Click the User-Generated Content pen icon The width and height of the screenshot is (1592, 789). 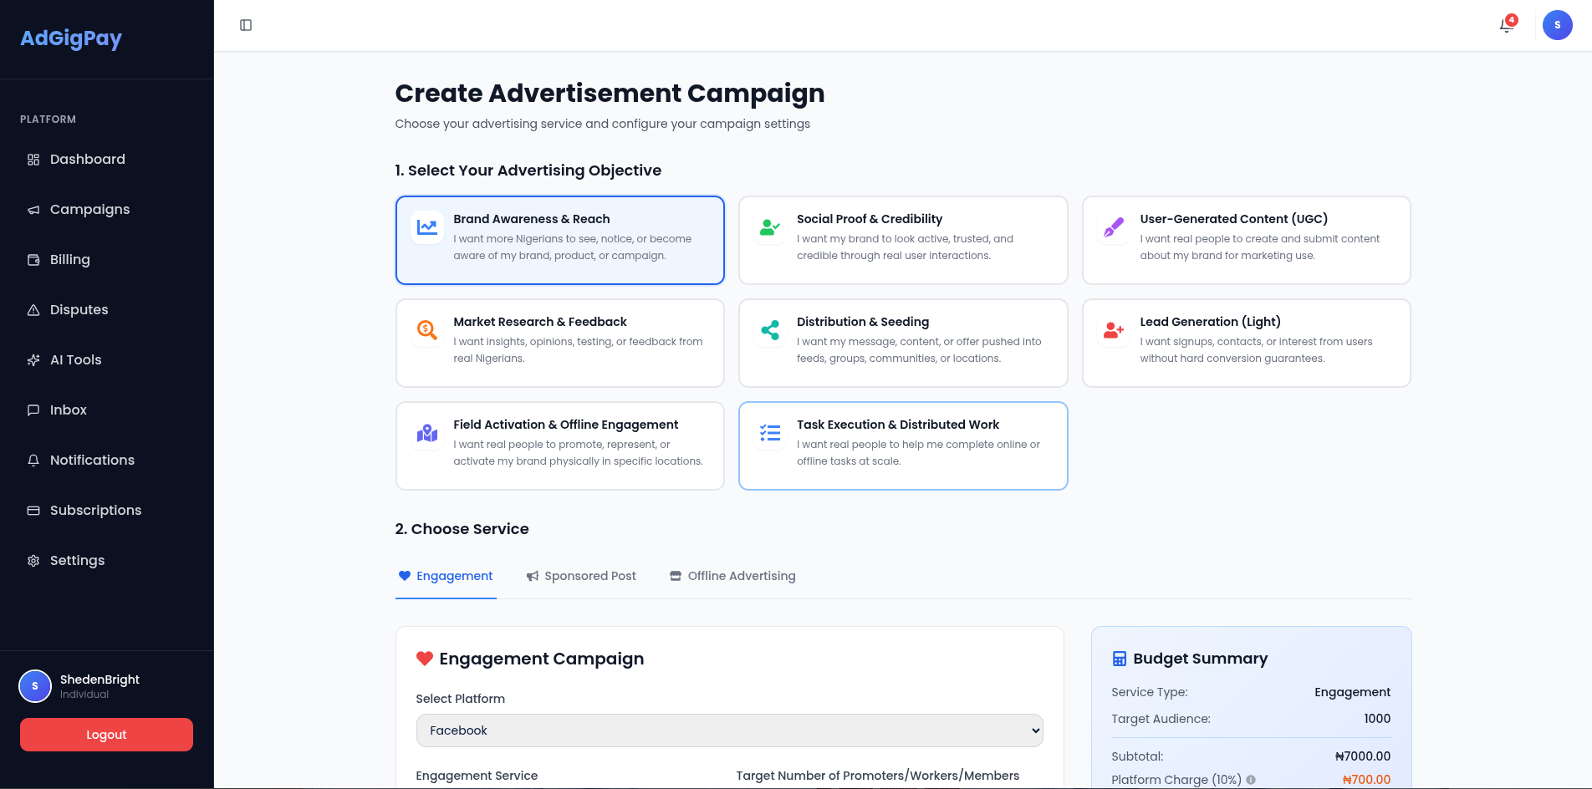click(x=1114, y=227)
